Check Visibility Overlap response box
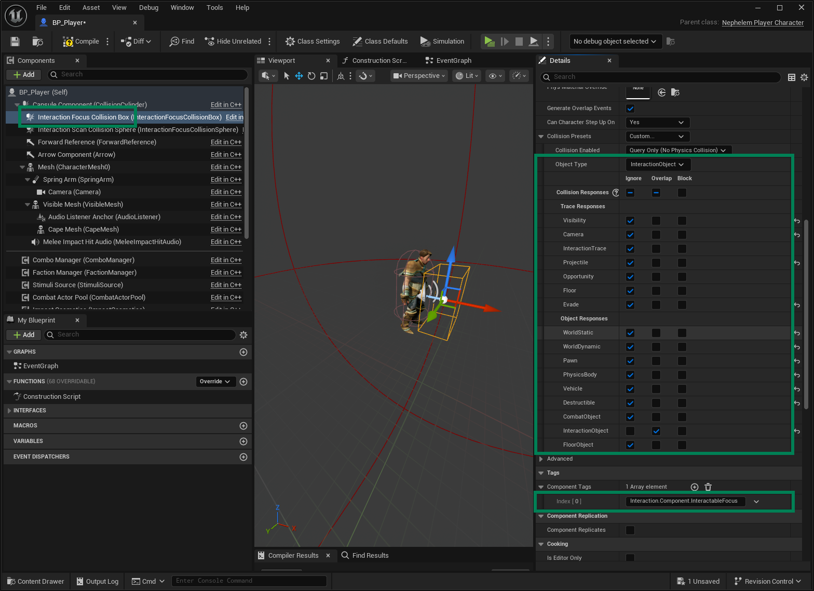 click(656, 221)
